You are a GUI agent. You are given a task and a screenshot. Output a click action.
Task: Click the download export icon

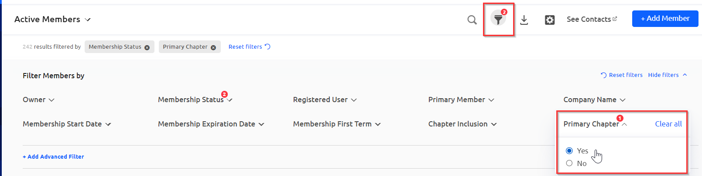(524, 20)
